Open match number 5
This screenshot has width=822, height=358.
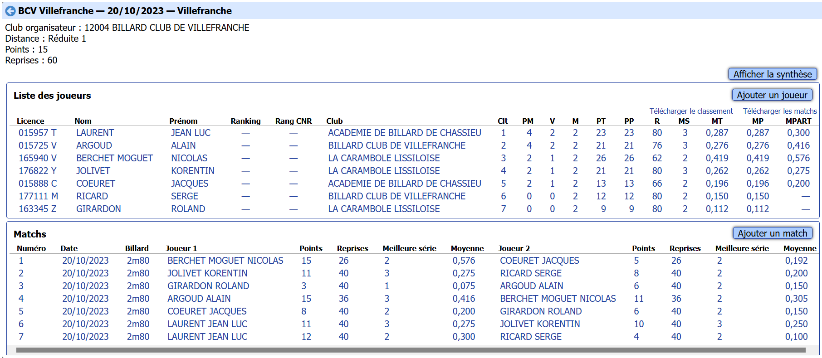(x=21, y=311)
